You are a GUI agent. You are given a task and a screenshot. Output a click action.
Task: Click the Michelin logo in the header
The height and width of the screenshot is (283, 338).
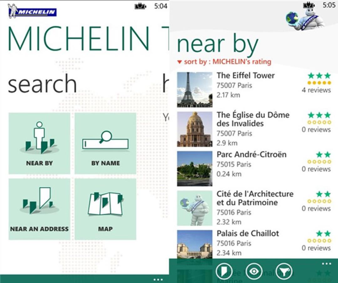(32, 11)
